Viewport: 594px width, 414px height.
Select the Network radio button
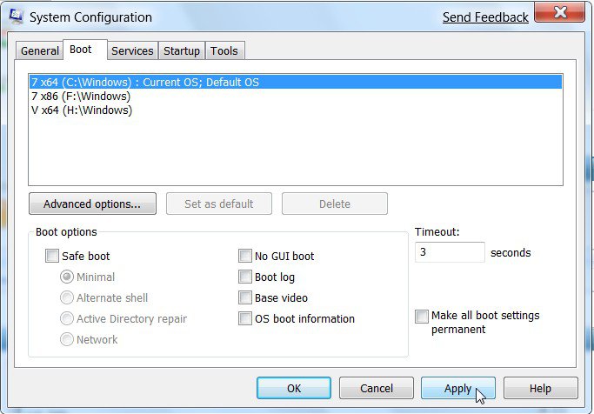[67, 339]
